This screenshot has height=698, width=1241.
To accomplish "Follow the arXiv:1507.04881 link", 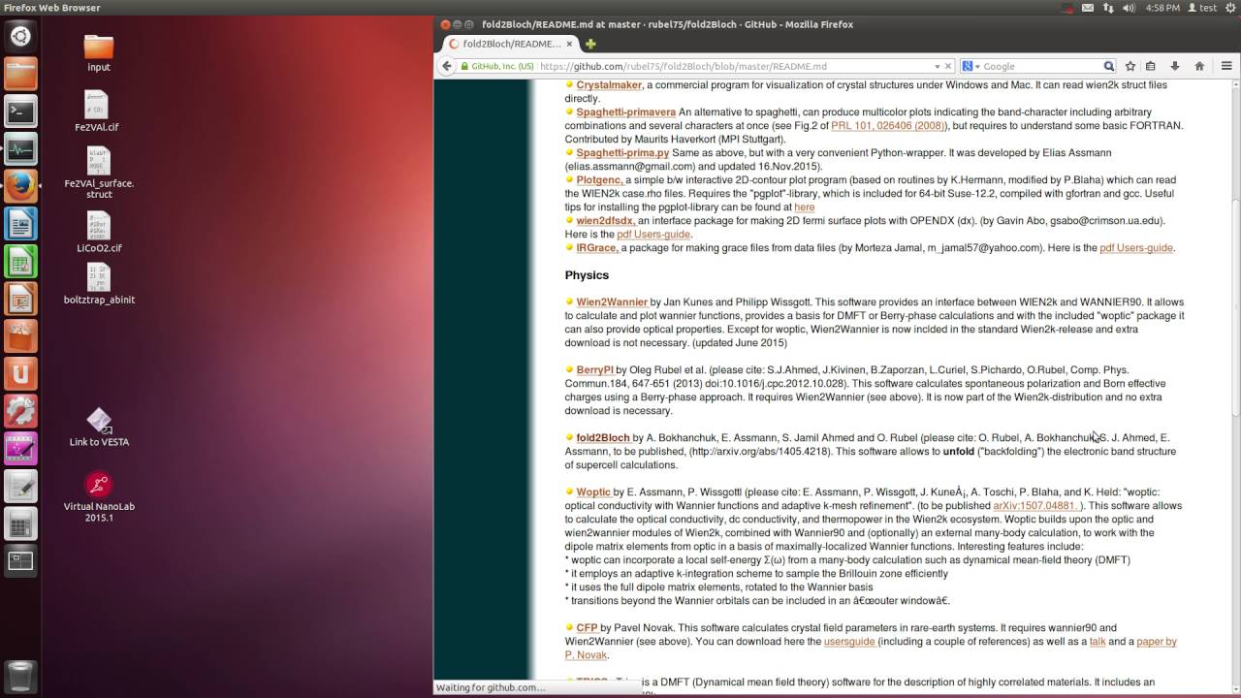I will coord(1036,506).
